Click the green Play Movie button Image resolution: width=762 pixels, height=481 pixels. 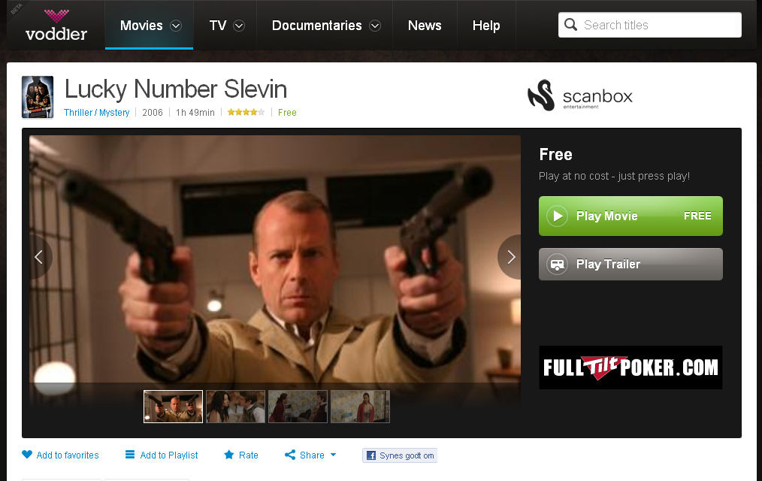[x=630, y=216]
